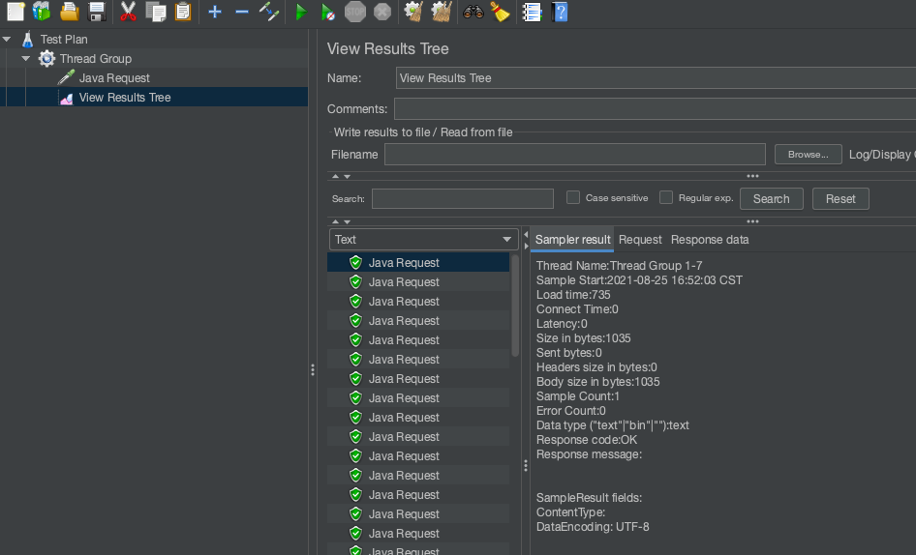Click the Clear results icon
This screenshot has width=916, height=555.
point(413,12)
